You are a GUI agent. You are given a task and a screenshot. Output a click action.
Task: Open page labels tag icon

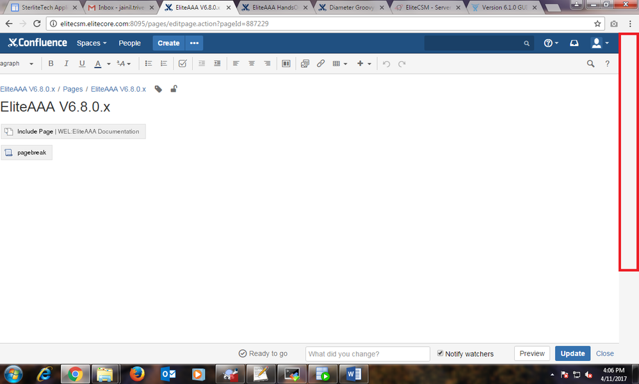(159, 89)
